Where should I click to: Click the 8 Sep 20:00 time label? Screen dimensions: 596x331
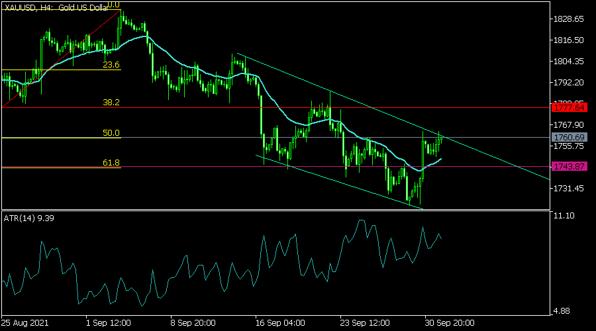(x=193, y=323)
